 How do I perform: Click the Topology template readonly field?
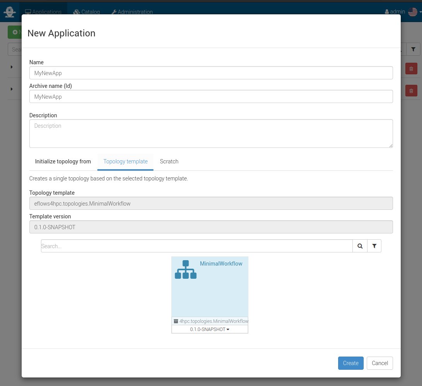click(x=211, y=203)
